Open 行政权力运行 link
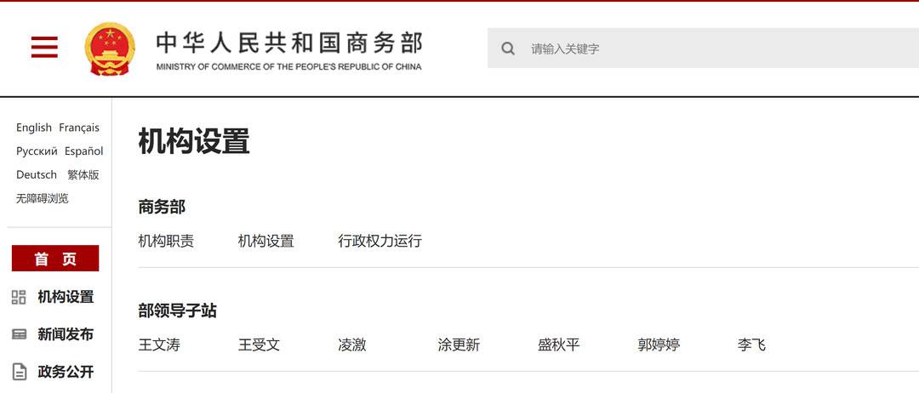This screenshot has height=393, width=919. pyautogui.click(x=380, y=241)
